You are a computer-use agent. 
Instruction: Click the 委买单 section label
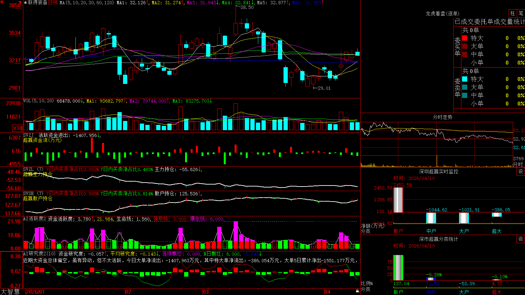[x=457, y=47]
